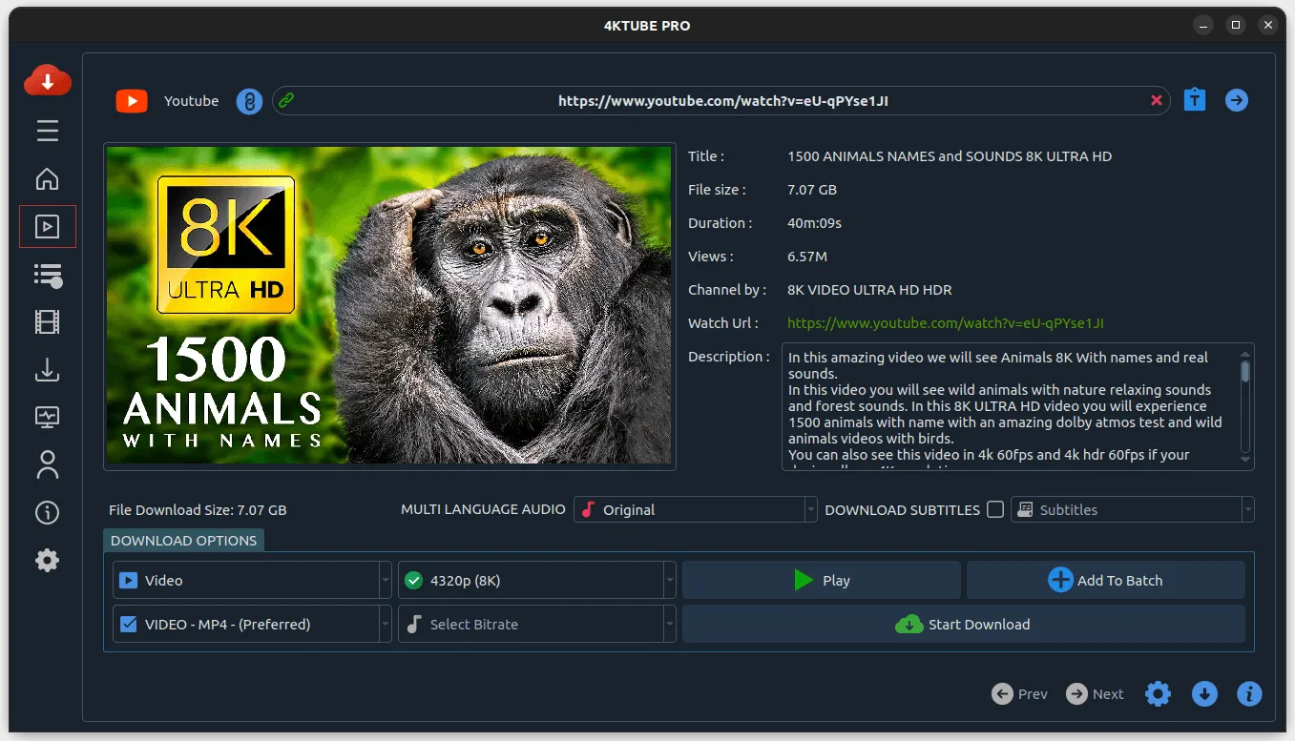Clear the URL with red X
The height and width of the screenshot is (741, 1295).
pos(1157,100)
